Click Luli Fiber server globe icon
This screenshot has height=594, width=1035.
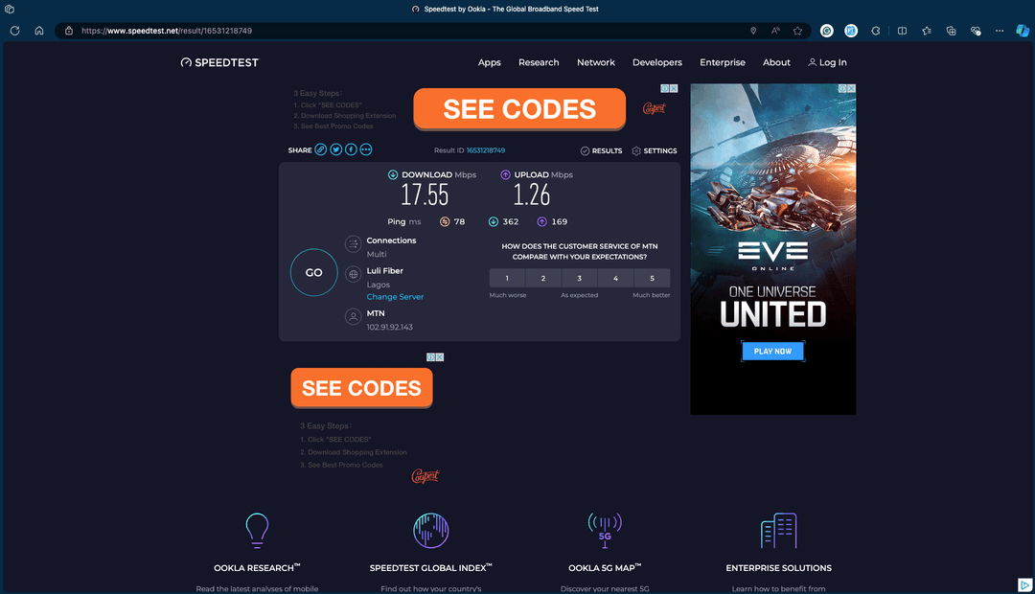[x=353, y=274]
